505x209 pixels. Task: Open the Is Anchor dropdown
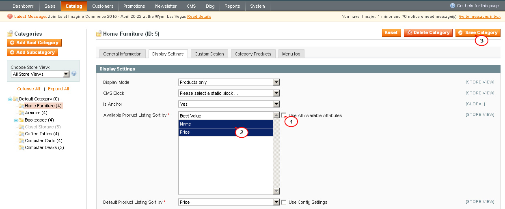(229, 104)
